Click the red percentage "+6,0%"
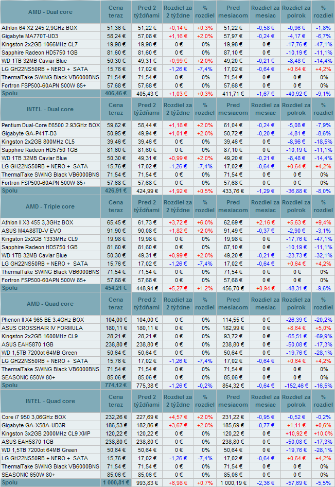This screenshot has height=487, width=335. pos(205,222)
